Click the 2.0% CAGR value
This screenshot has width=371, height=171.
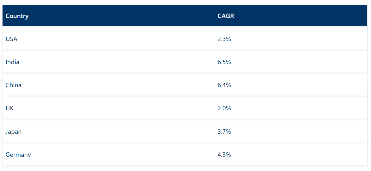pos(224,108)
